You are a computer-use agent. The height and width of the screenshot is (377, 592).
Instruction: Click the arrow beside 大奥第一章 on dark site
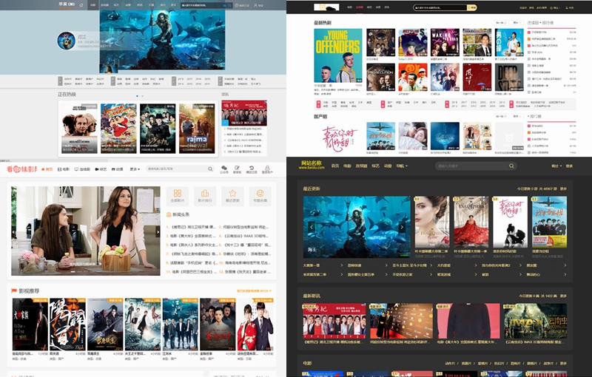342,265
